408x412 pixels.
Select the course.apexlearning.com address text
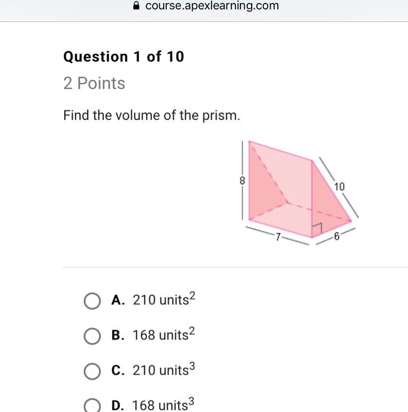point(212,5)
